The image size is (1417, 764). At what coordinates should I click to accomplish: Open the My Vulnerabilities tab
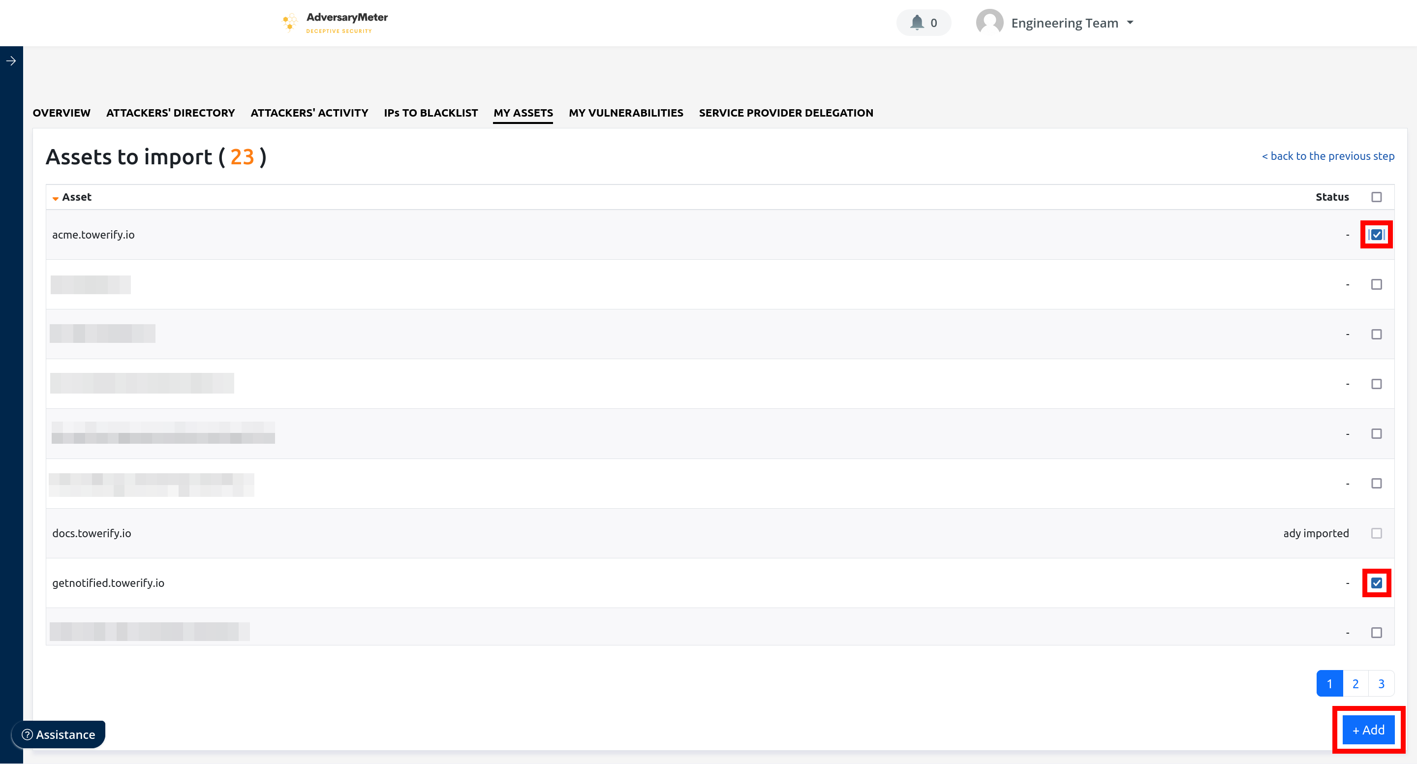[x=625, y=113]
